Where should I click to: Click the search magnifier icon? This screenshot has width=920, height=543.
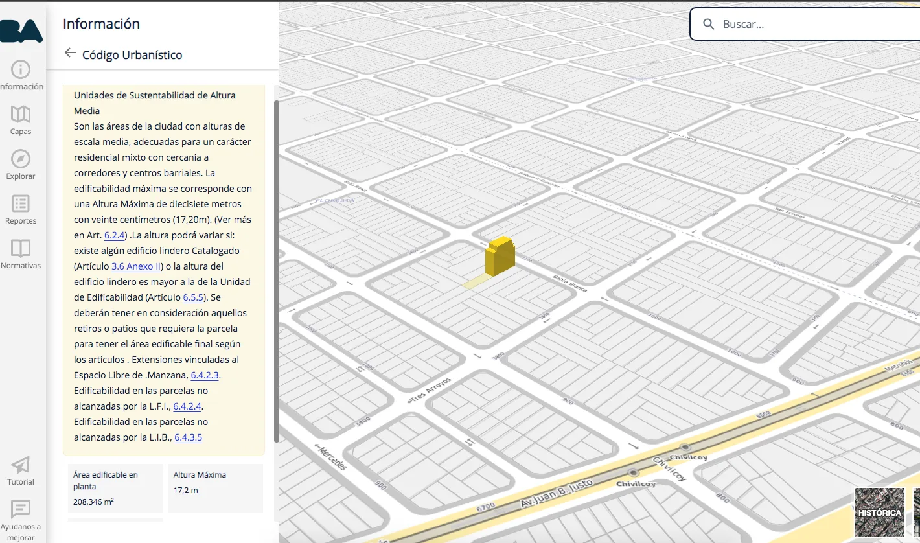tap(709, 25)
